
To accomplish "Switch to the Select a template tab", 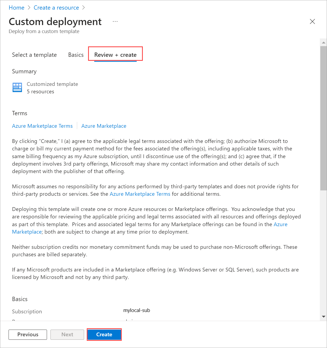I will tap(34, 55).
